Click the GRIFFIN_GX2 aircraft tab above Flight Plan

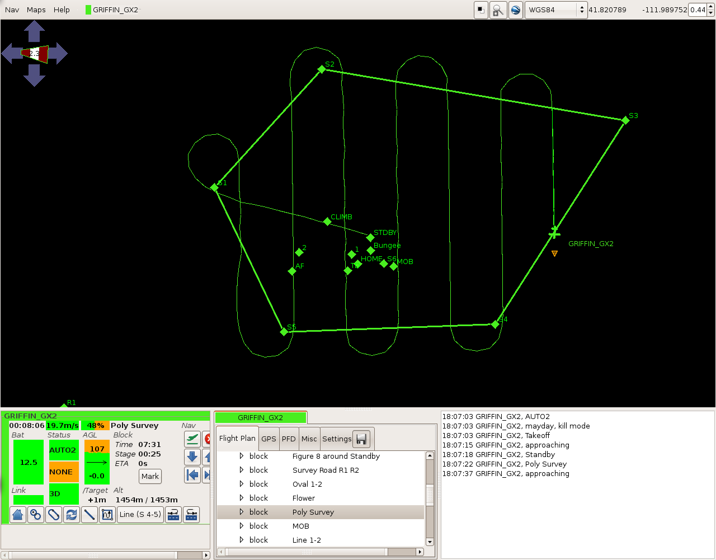(261, 418)
